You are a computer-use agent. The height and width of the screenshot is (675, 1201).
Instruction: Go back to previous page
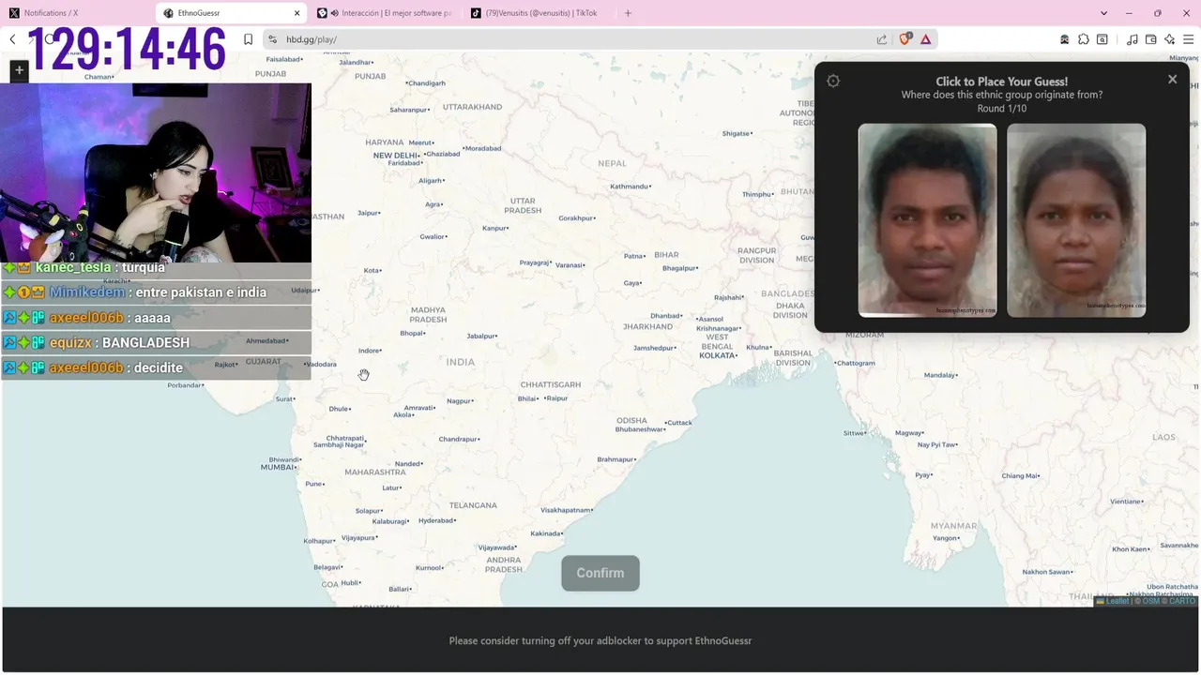pyautogui.click(x=12, y=39)
